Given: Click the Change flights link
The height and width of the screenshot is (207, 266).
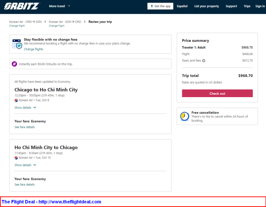Looking at the screenshot, I should (x=34, y=49).
